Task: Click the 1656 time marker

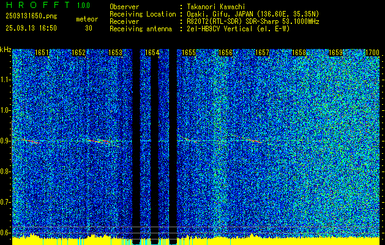Action: coord(225,53)
